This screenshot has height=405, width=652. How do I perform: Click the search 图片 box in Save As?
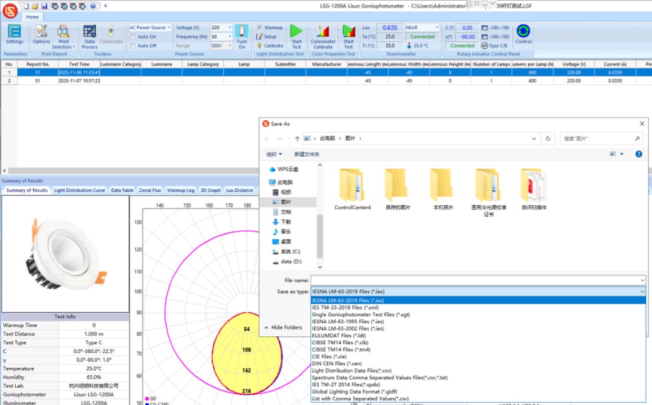(x=601, y=139)
